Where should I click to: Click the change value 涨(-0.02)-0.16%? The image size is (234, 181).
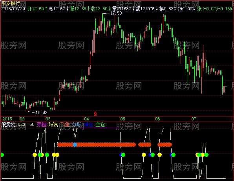click(x=215, y=9)
